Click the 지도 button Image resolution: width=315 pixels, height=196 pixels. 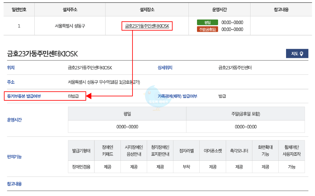coord(297,54)
